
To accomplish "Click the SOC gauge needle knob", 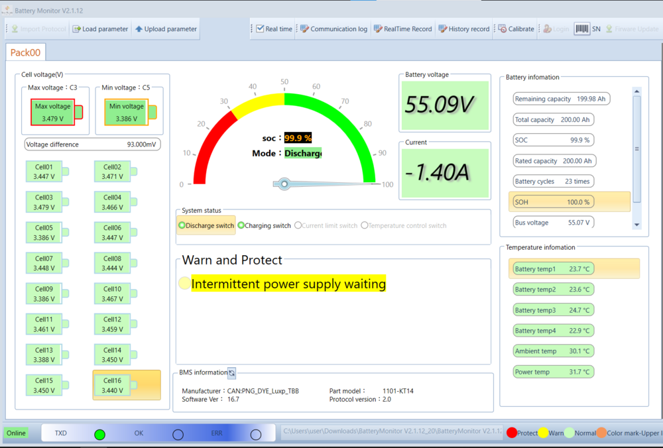I will point(284,184).
